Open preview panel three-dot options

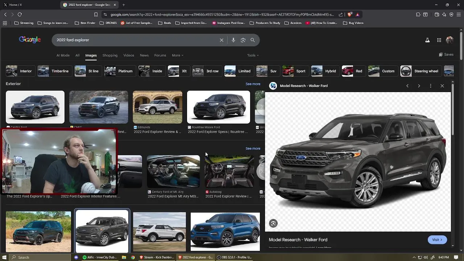(431, 86)
